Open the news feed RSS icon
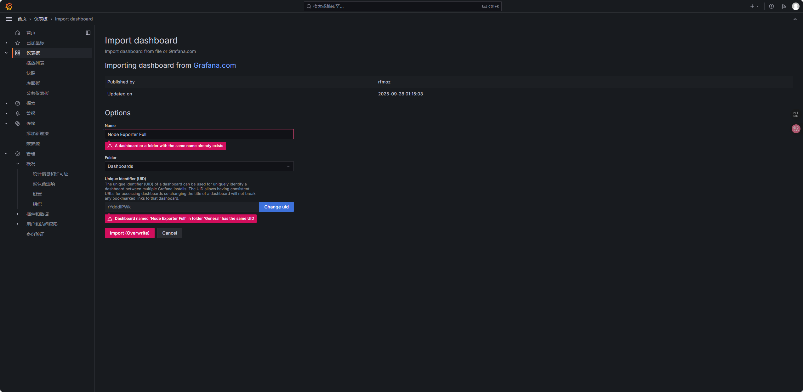The height and width of the screenshot is (392, 803). point(783,6)
